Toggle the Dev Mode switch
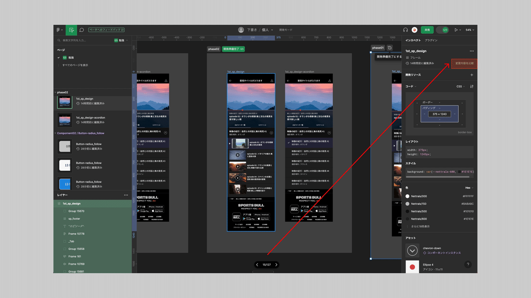The height and width of the screenshot is (298, 531). pyautogui.click(x=443, y=30)
